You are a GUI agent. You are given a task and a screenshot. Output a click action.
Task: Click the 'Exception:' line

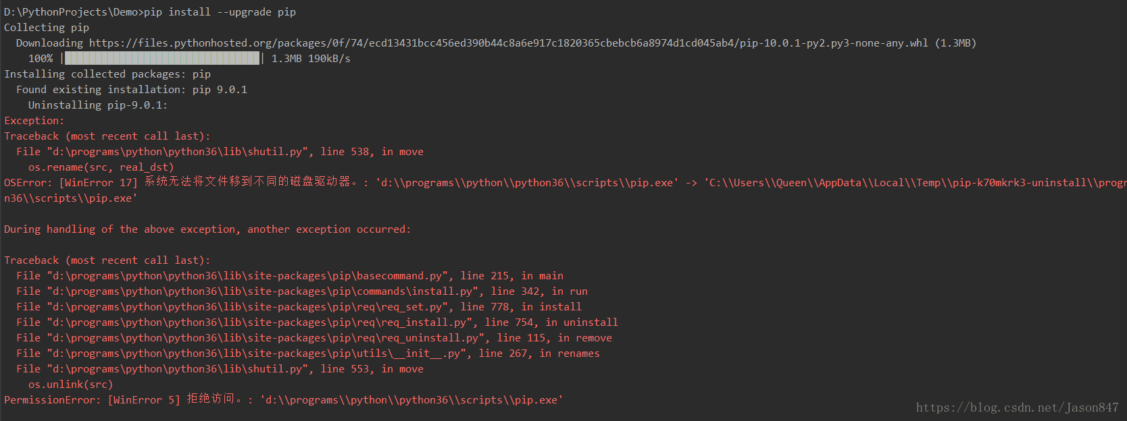coord(34,121)
